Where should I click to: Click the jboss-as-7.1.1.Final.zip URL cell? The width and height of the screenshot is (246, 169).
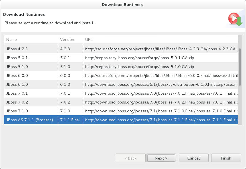click(160, 120)
